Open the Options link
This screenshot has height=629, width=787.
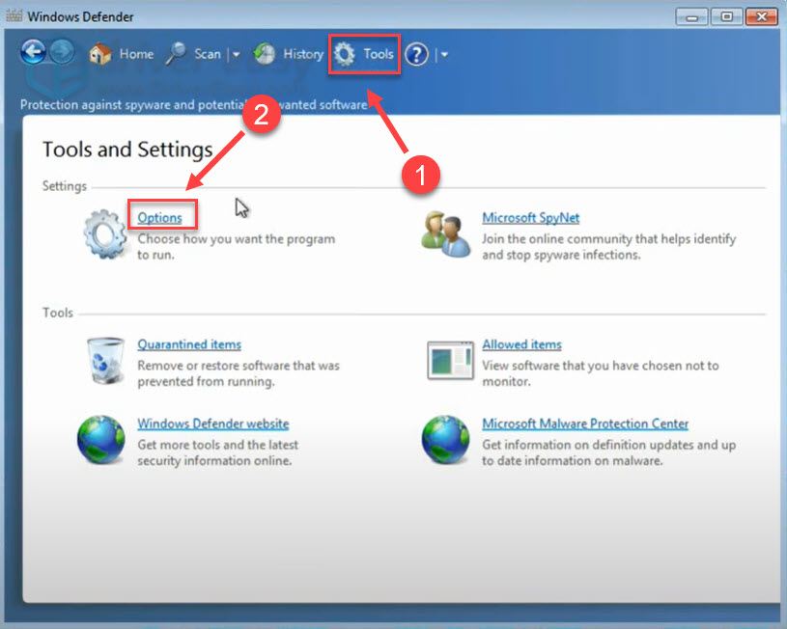(159, 218)
